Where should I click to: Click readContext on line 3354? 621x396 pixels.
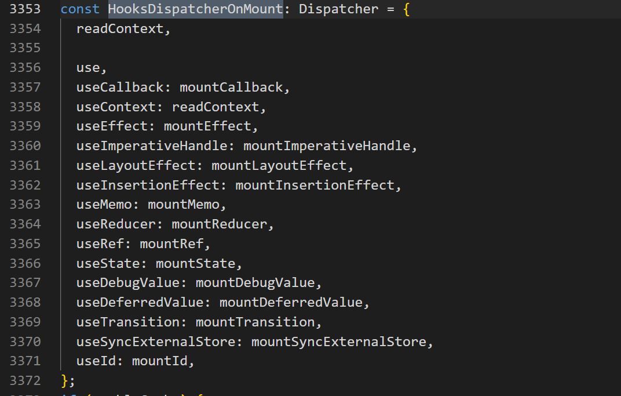coord(119,28)
